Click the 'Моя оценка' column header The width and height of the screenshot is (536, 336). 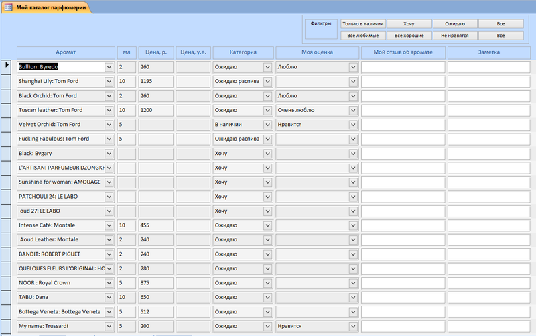[x=317, y=52]
